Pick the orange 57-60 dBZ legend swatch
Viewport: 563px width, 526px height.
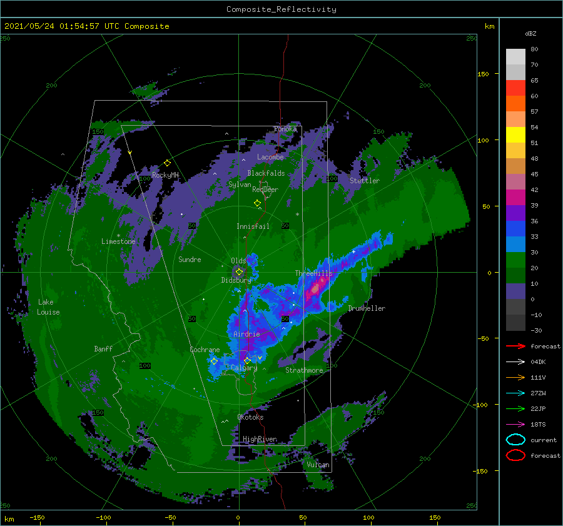515,104
